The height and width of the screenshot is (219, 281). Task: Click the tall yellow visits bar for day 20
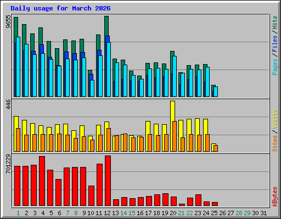click(172, 111)
